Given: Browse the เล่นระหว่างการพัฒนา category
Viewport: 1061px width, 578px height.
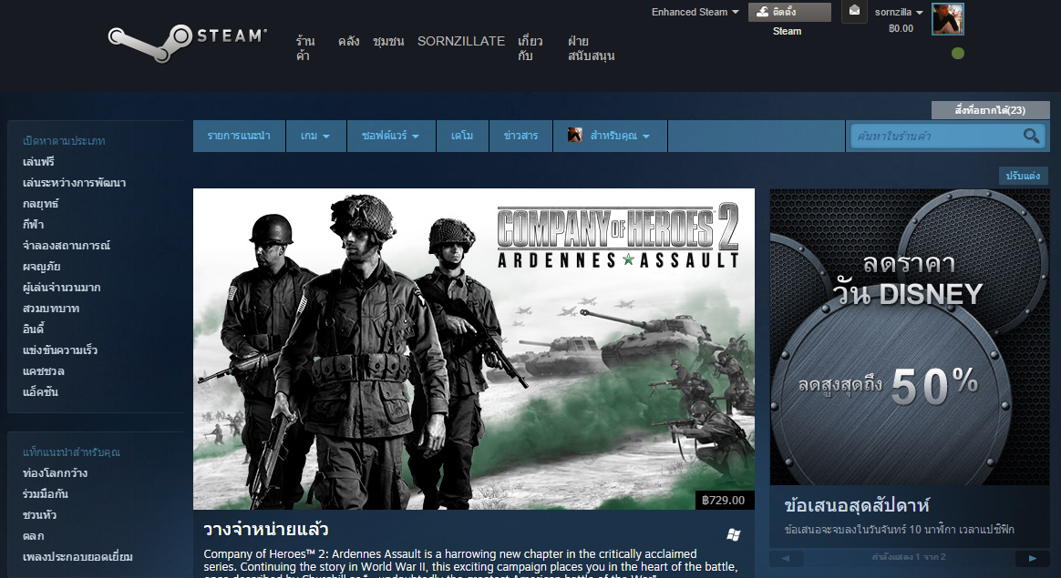Looking at the screenshot, I should [x=75, y=183].
